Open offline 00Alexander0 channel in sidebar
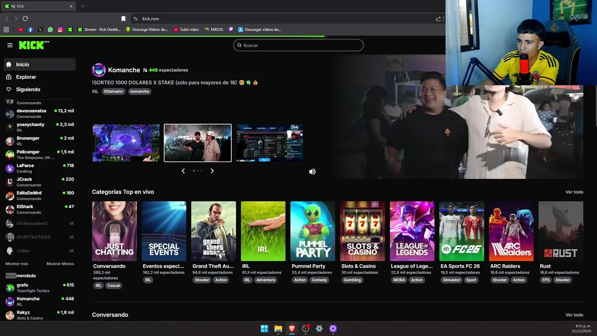Viewport: 597px width, 336px height. pos(40,224)
